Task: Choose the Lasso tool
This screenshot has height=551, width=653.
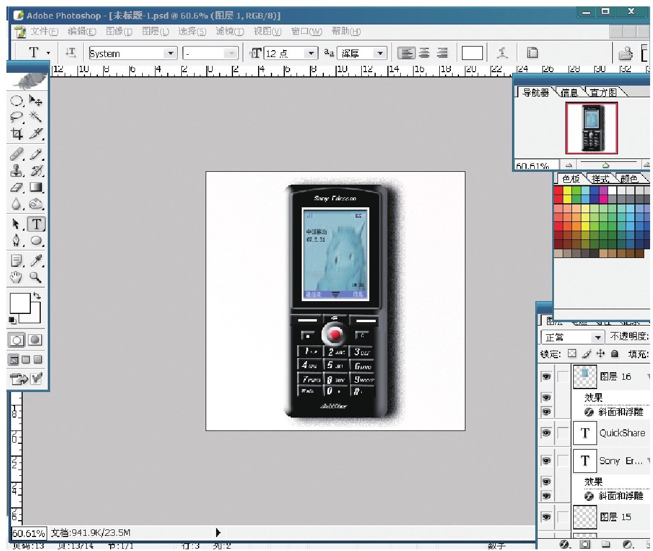Action: (x=17, y=117)
